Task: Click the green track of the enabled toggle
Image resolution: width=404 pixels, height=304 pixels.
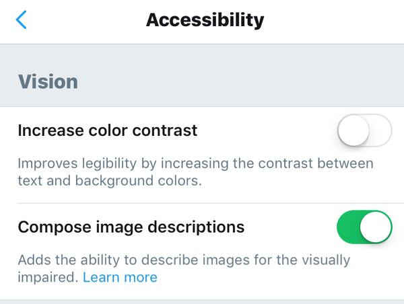Action: pos(349,227)
